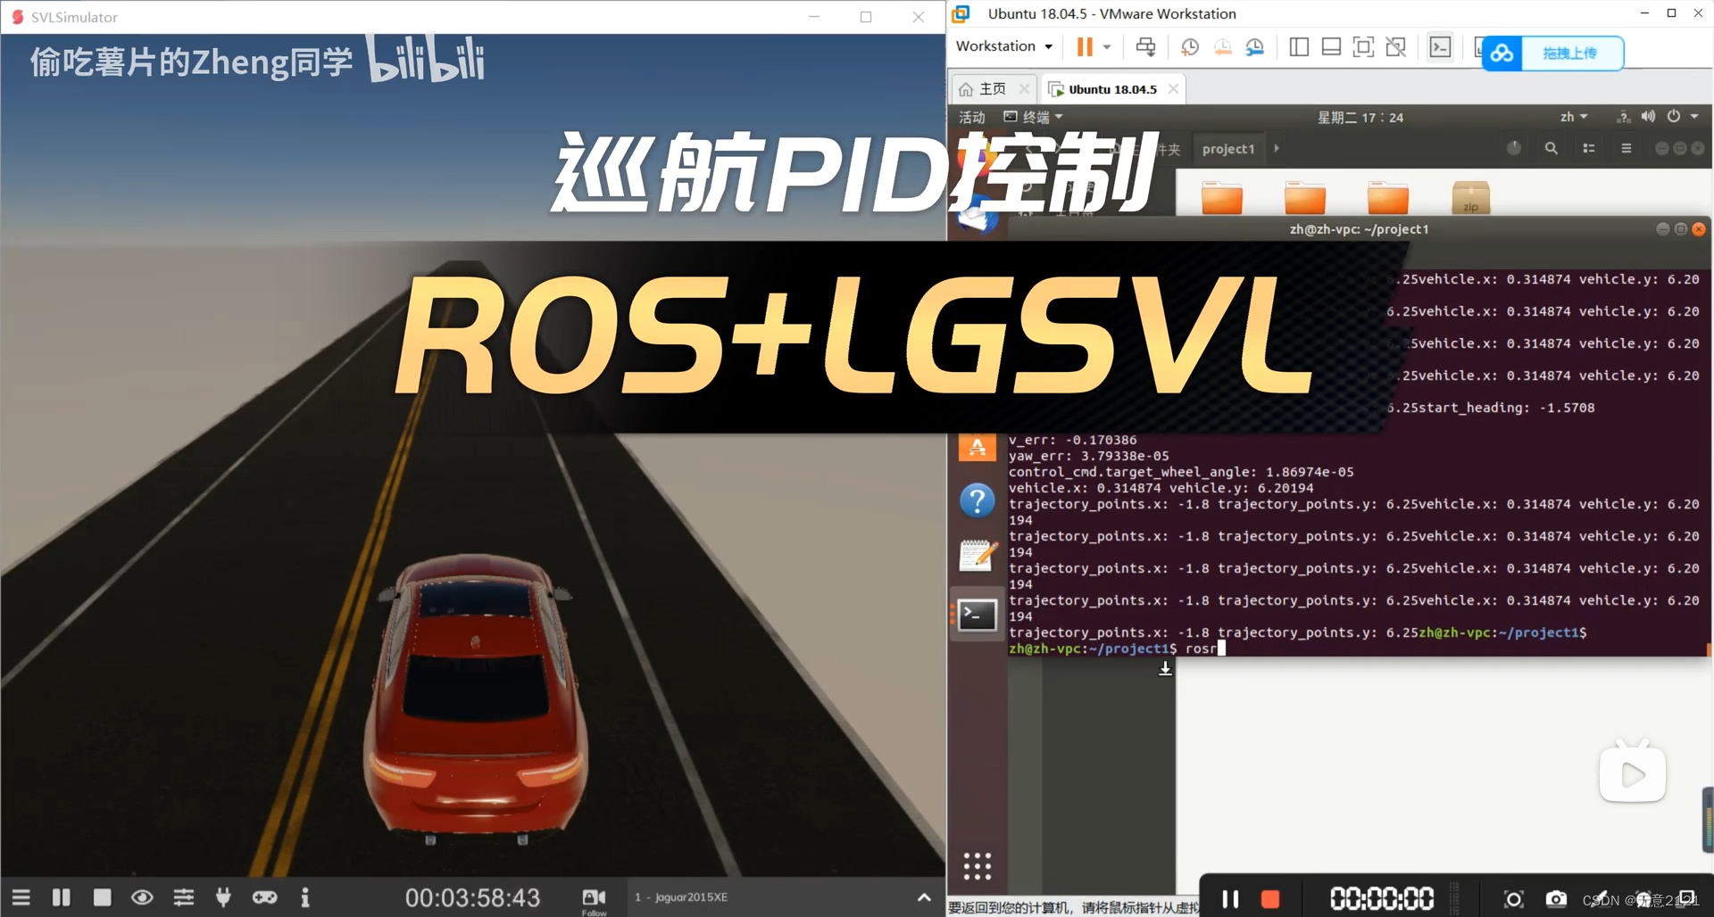Open the Ubuntu power system menu
1714x917 pixels.
click(x=1682, y=117)
